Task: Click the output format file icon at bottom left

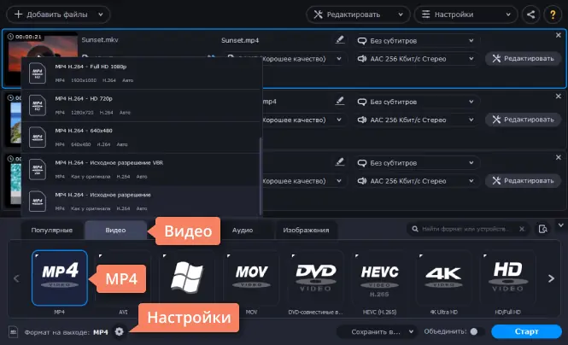Action: click(14, 331)
